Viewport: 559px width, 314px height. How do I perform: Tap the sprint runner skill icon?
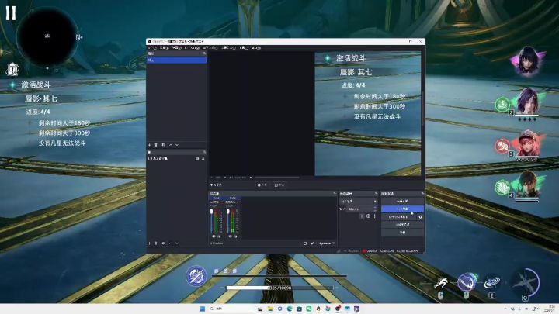441,283
